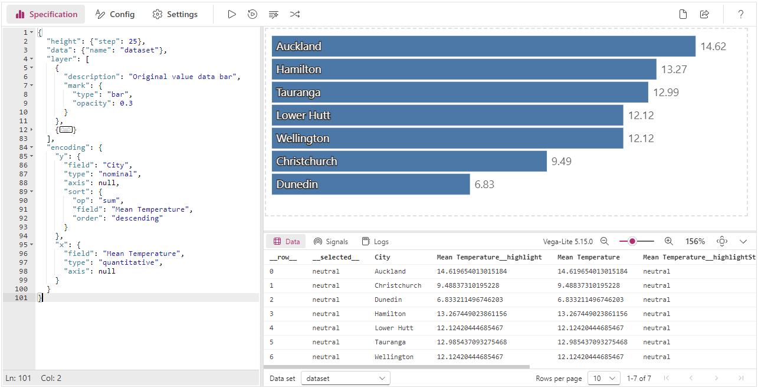Viewport: 758px width, 388px height.
Task: Switch to the Specification tab
Action: tap(46, 14)
